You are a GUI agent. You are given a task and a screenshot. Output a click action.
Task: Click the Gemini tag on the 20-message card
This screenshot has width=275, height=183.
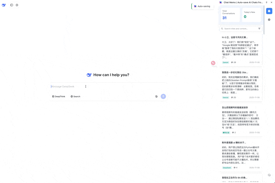click(225, 98)
